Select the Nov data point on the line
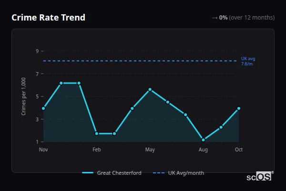Screen dimensions: 286x191 [43, 108]
